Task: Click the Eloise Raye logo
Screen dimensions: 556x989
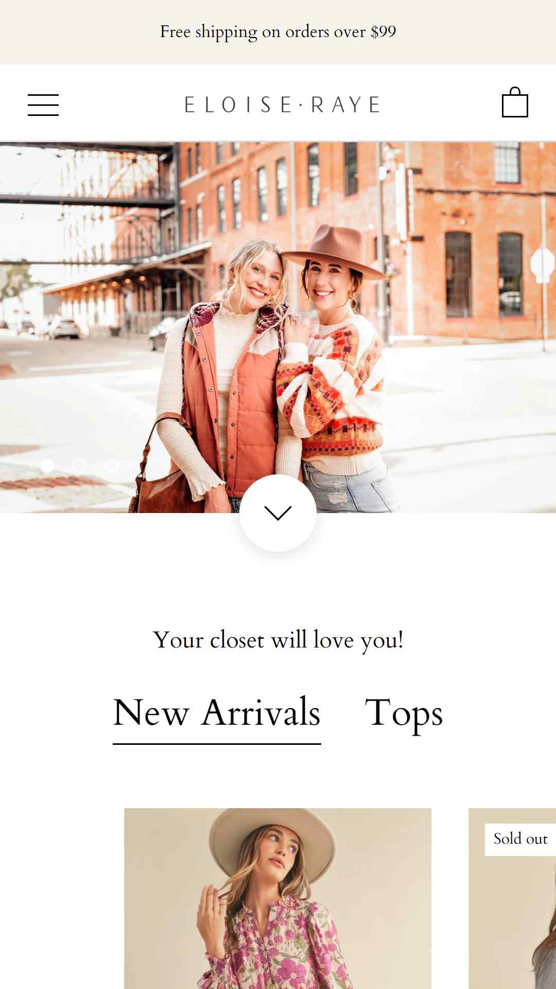Action: coord(282,105)
